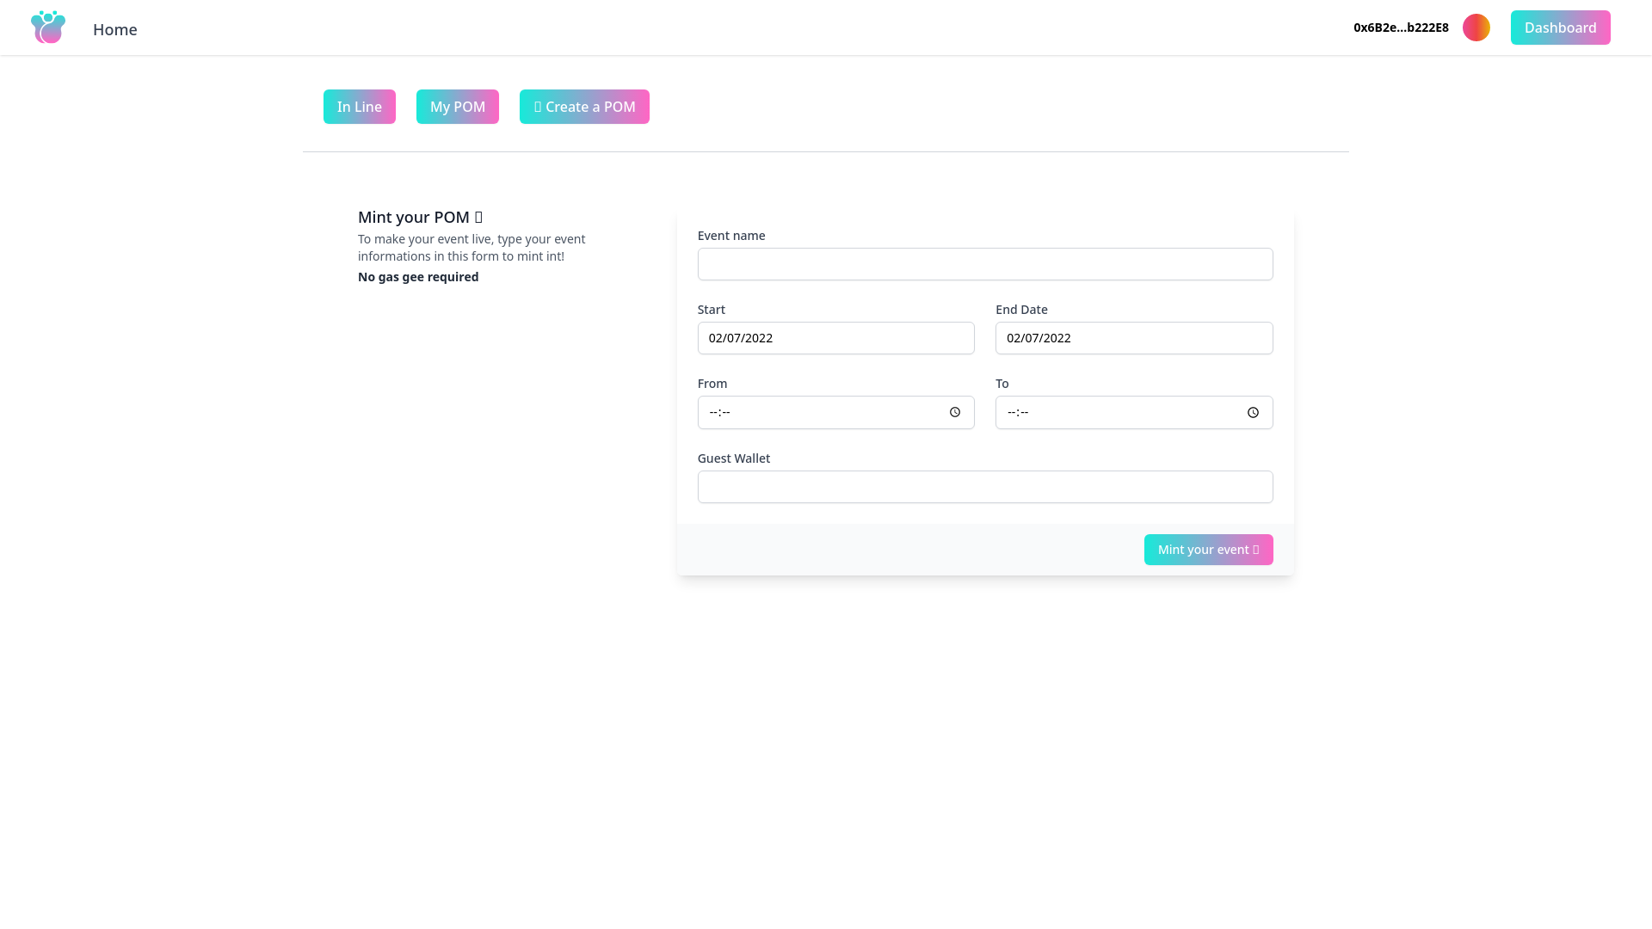The width and height of the screenshot is (1652, 929).
Task: Open the From time picker clock icon
Action: [x=955, y=413]
